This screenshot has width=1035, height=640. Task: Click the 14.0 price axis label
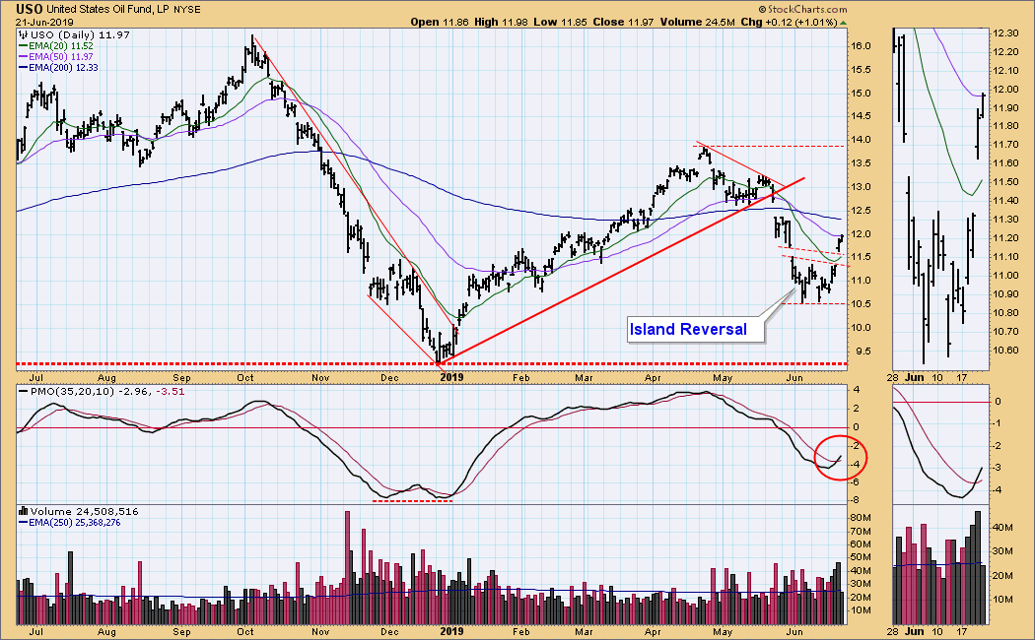point(861,140)
